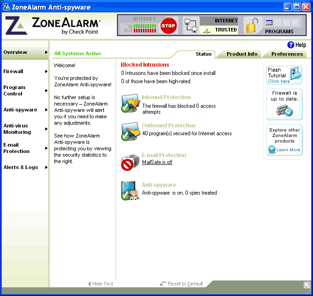
Task: Click Explore other ZoneAlarm products text
Action: tap(285, 135)
